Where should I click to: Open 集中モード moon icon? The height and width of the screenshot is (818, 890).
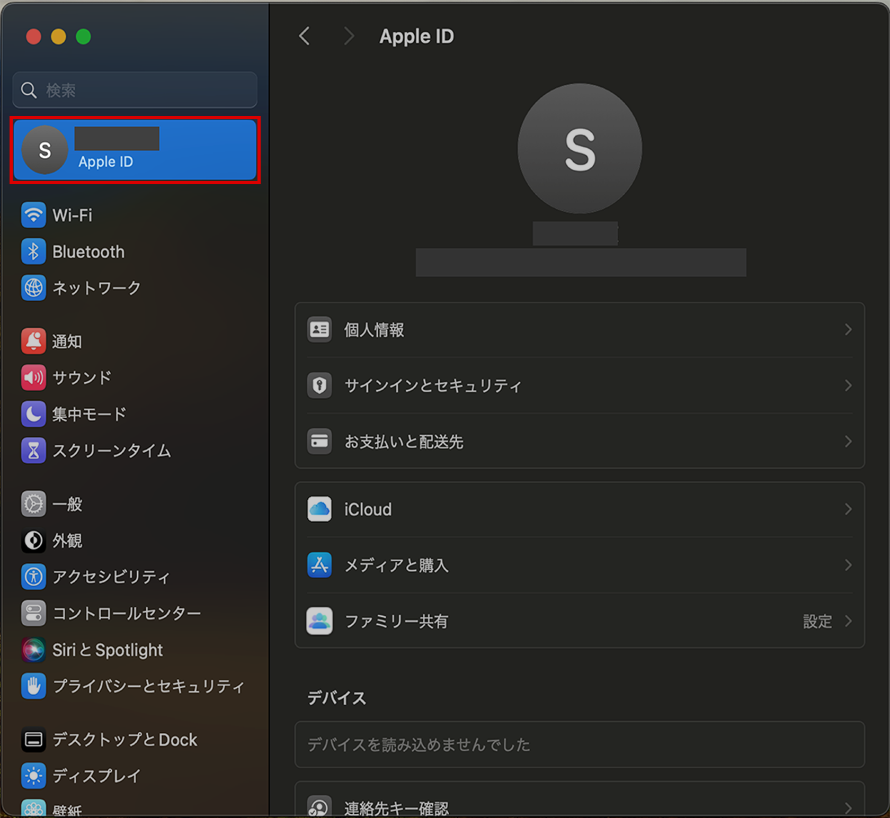[x=33, y=414]
